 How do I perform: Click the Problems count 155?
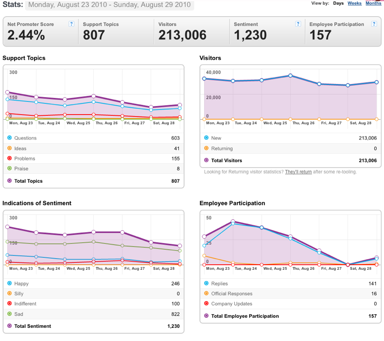click(x=175, y=159)
